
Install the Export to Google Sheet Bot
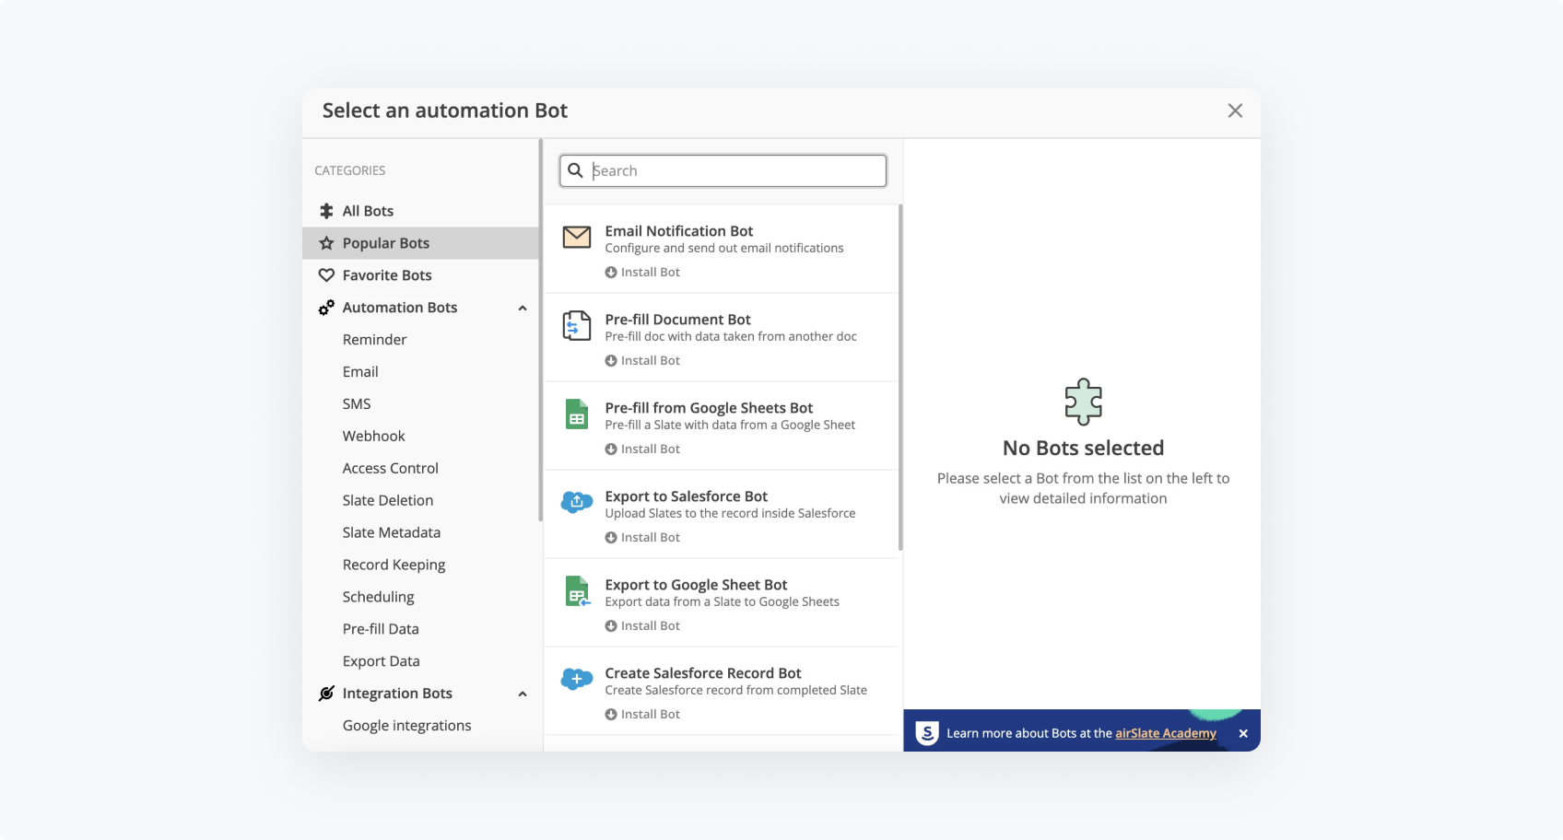coord(642,626)
